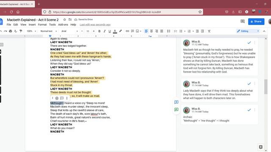
Task: Click the Saved to Drive status
Action: click(83, 19)
